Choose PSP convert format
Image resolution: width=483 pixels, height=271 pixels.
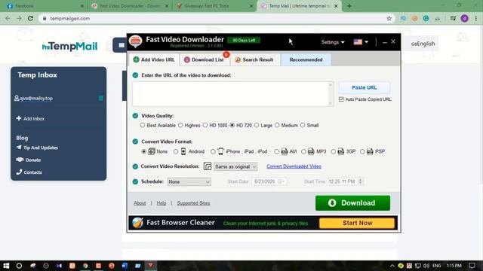(x=362, y=151)
